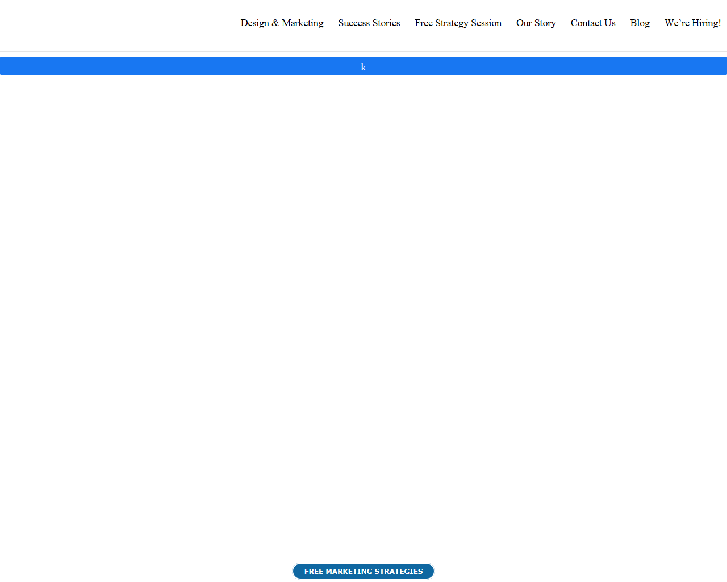Viewport: 727px width, 582px height.
Task: Click the blue bar labeled k
Action: coord(363,66)
